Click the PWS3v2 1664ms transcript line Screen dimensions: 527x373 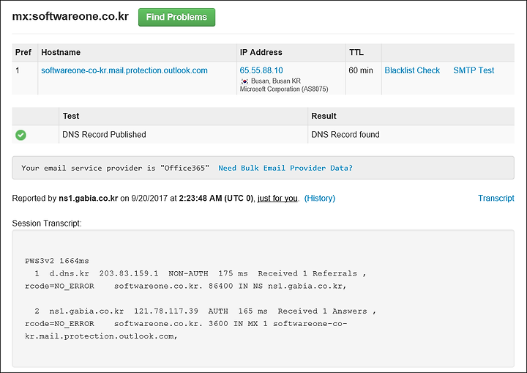click(x=57, y=261)
